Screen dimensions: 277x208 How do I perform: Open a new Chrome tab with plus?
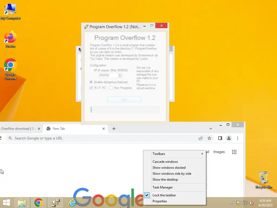(x=114, y=129)
